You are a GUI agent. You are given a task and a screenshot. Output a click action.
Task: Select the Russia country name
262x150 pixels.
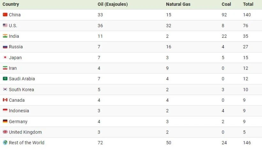pyautogui.click(x=16, y=47)
